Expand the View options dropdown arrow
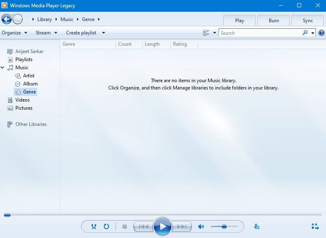 (214, 33)
